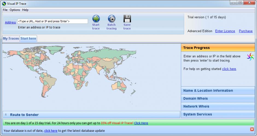Viewport: 257px width, 136px height.
Task: Open the File menu
Action: (5, 10)
